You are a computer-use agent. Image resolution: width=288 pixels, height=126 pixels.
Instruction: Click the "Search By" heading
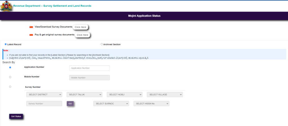tap(9, 62)
